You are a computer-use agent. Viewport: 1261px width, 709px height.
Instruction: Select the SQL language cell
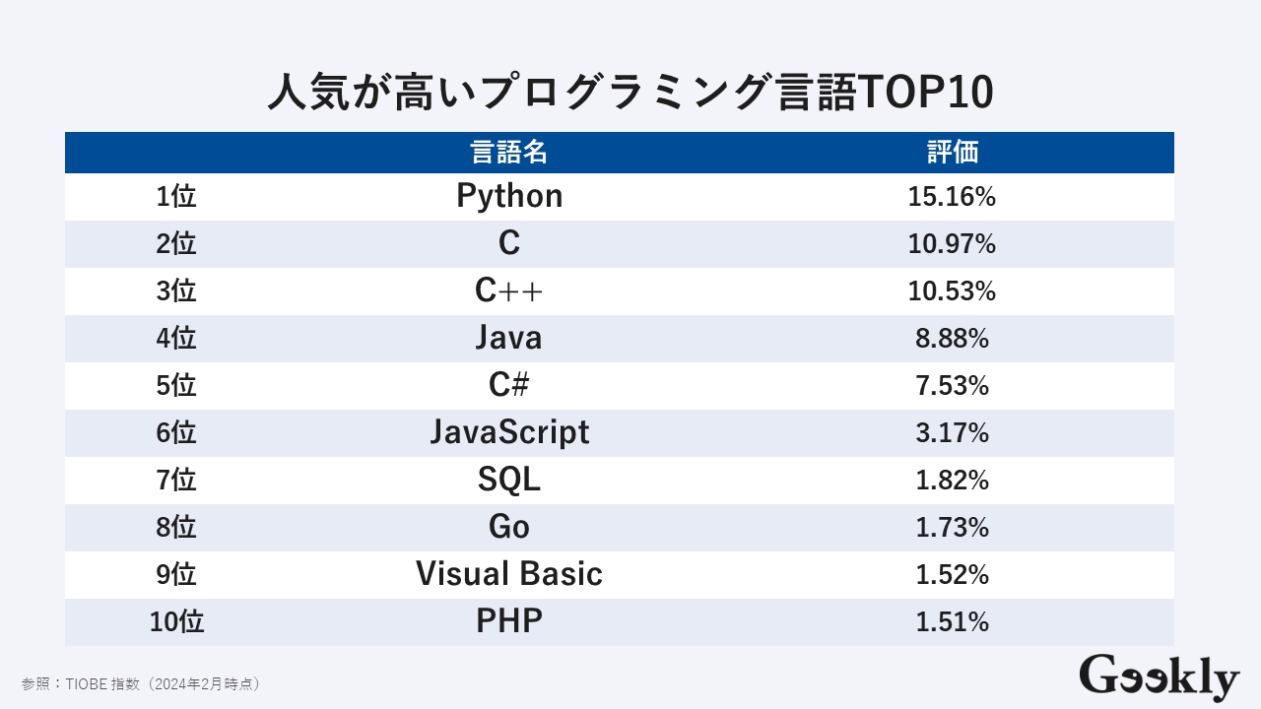509,480
